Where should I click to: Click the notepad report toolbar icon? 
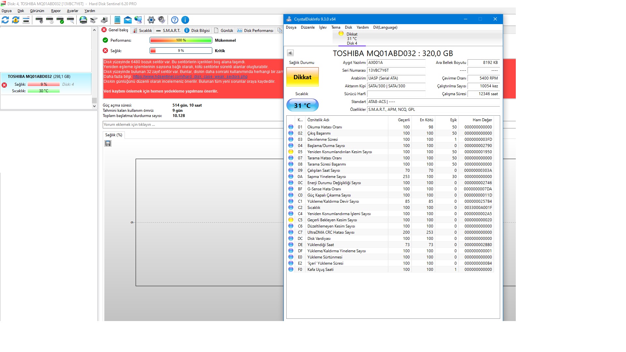pyautogui.click(x=117, y=20)
